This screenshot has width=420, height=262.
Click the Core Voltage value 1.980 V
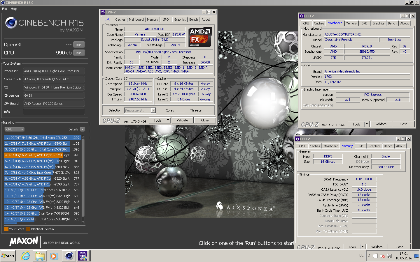[x=175, y=45]
